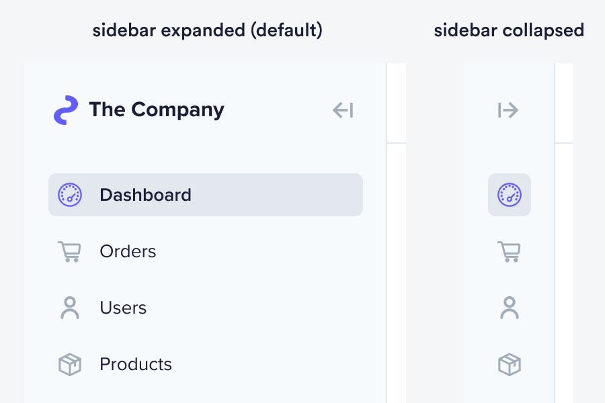
Task: Click the person icon in the collapsed sidebar
Action: pyautogui.click(x=509, y=308)
